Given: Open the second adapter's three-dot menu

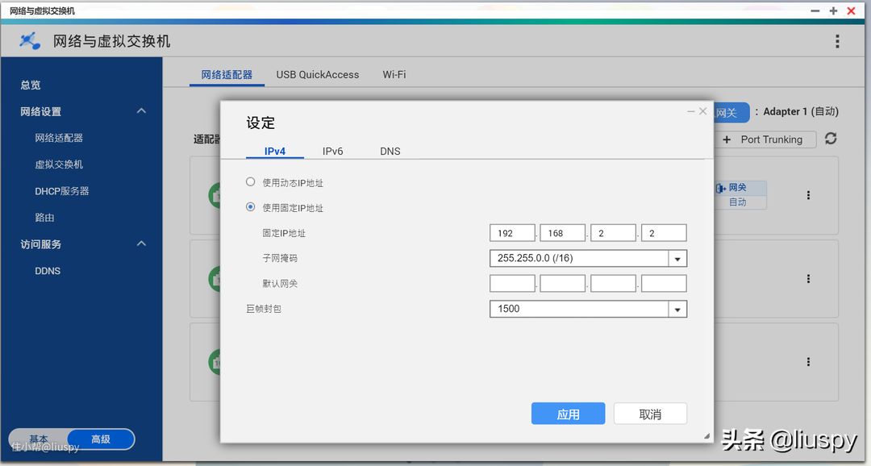Looking at the screenshot, I should coord(808,279).
